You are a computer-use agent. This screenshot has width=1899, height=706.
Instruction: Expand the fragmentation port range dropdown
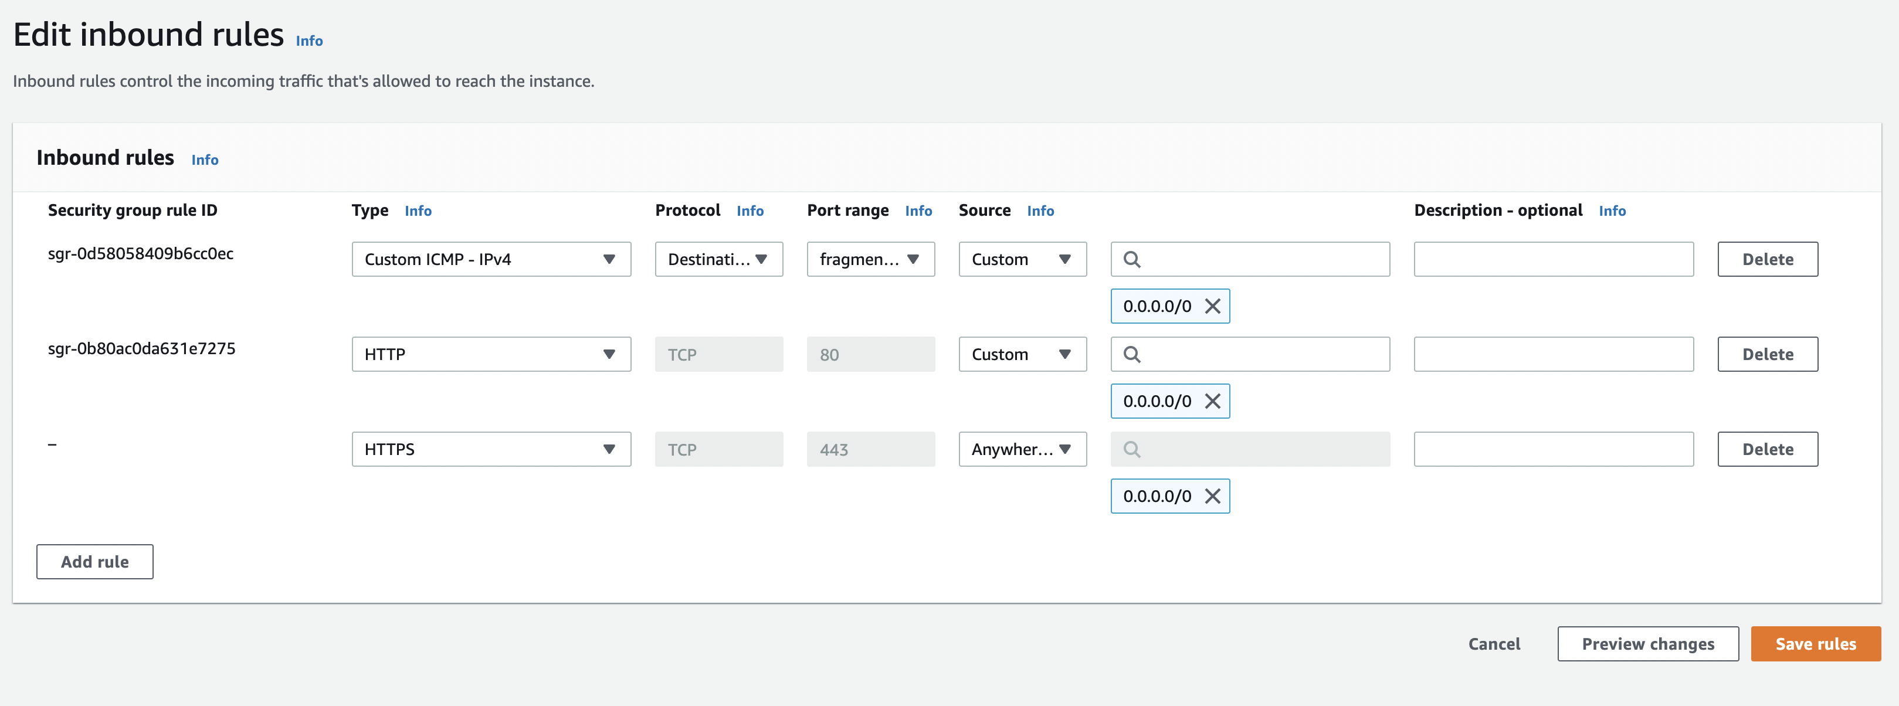tap(870, 259)
